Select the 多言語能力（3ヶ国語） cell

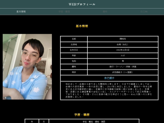pos(123,72)
